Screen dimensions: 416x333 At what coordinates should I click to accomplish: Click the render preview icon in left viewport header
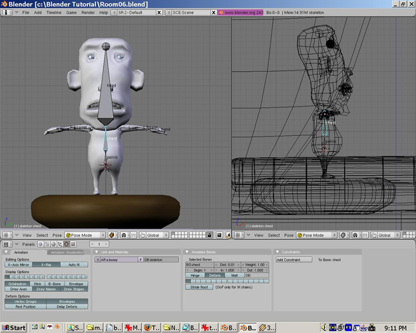(220, 235)
